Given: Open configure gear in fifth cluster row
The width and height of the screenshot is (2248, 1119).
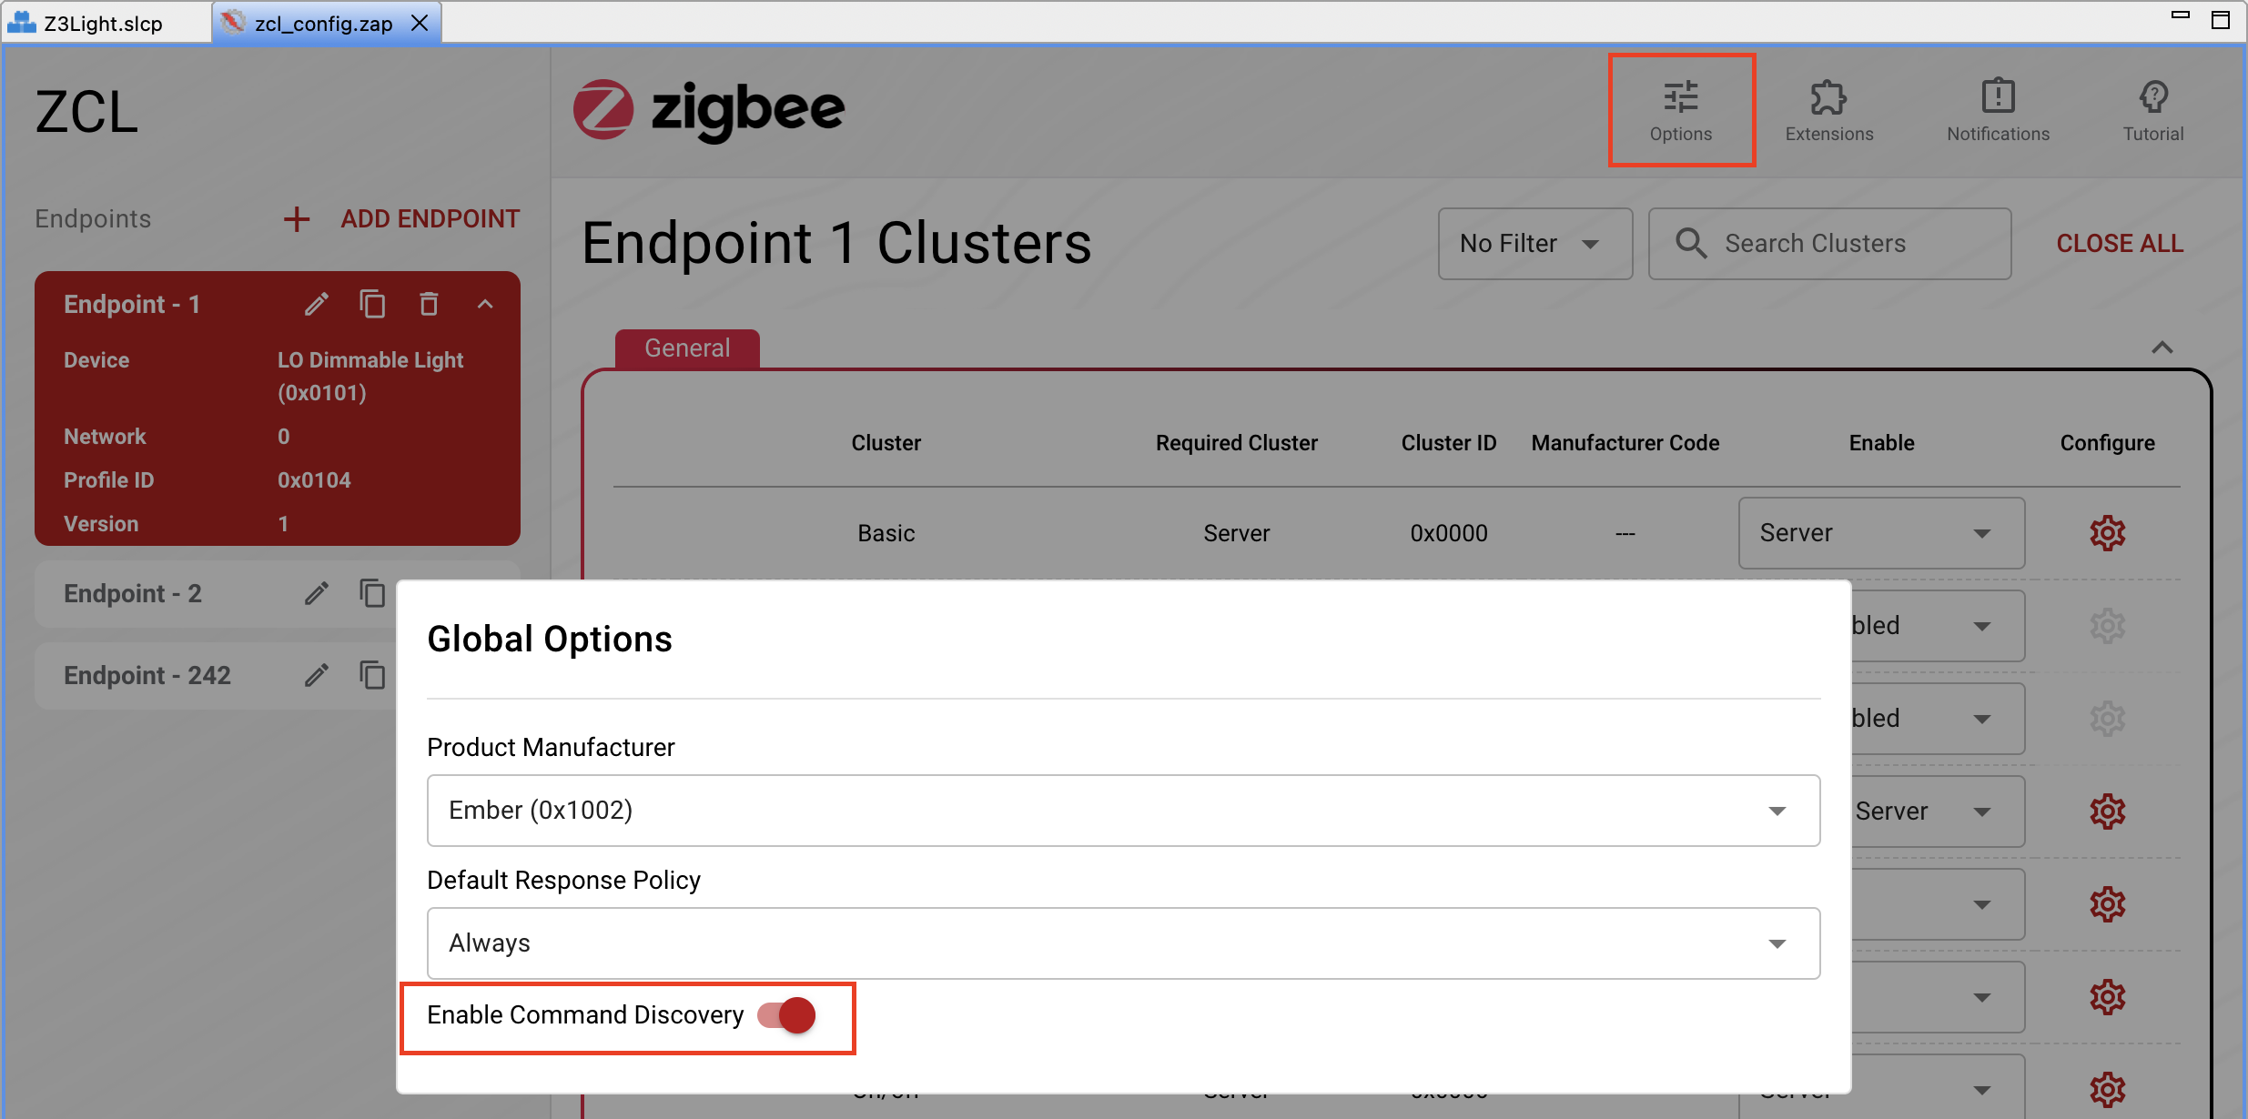Looking at the screenshot, I should [x=2107, y=904].
